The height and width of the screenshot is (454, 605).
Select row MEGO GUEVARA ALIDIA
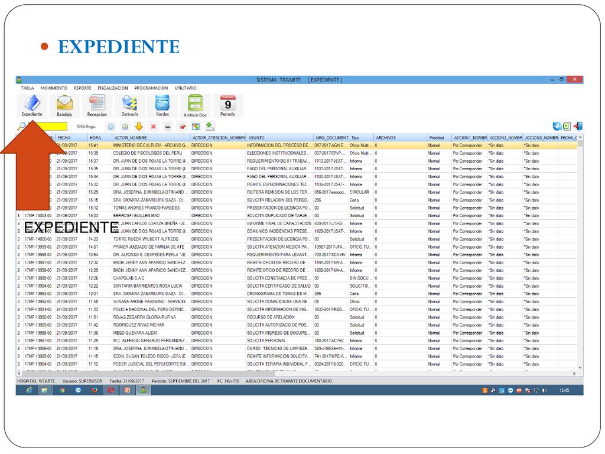tap(297, 333)
